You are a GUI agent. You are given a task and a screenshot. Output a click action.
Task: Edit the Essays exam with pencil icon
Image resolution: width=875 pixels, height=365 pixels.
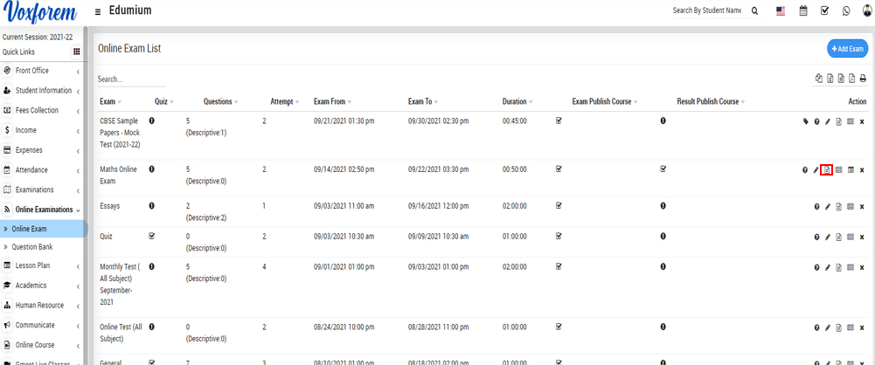pyautogui.click(x=827, y=207)
